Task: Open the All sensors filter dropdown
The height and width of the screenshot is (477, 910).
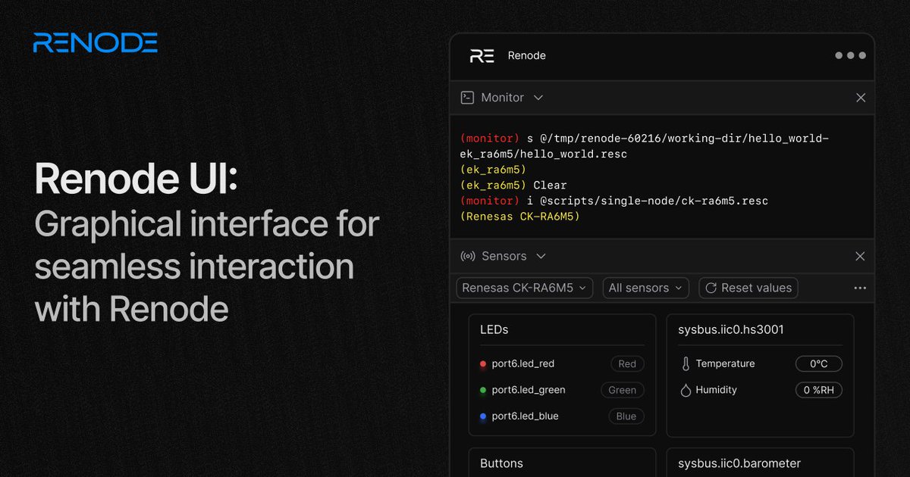Action: coord(645,288)
